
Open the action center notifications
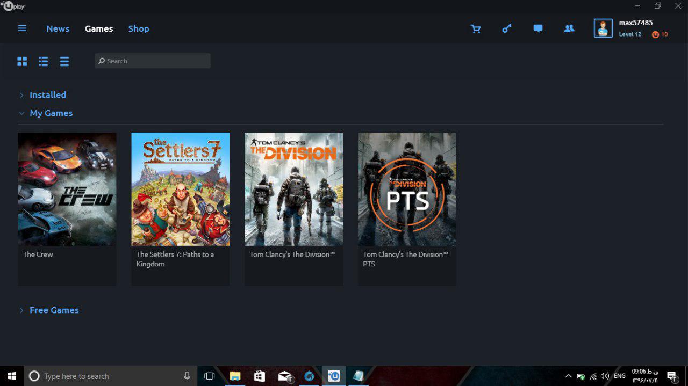point(671,376)
